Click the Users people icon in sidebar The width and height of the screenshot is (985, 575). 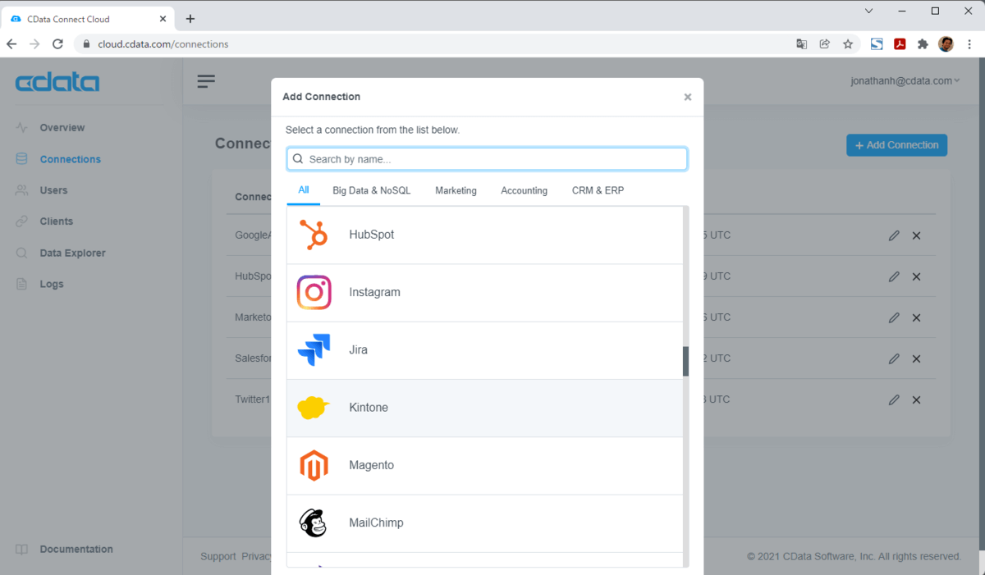pyautogui.click(x=21, y=190)
